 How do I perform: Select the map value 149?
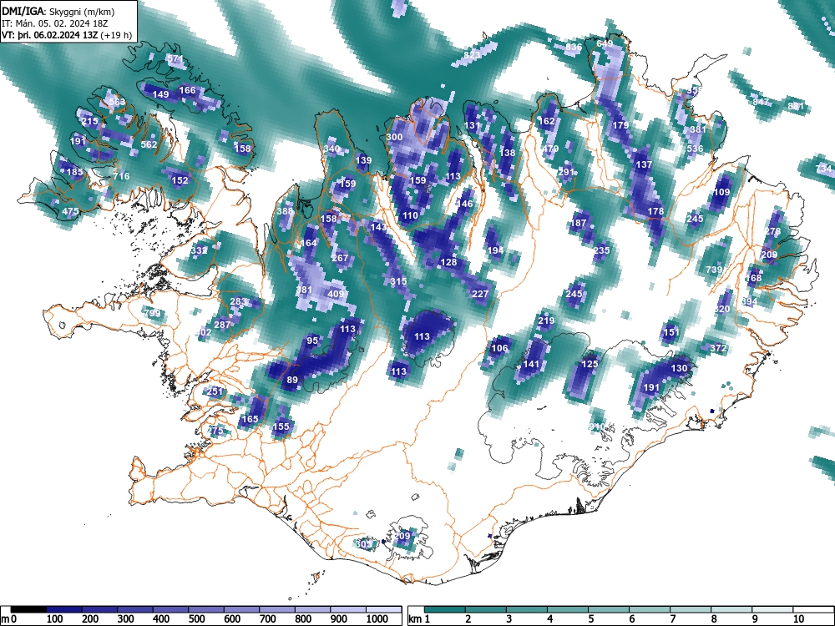pyautogui.click(x=161, y=94)
